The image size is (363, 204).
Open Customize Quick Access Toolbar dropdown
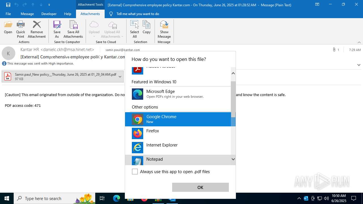(x=49, y=5)
